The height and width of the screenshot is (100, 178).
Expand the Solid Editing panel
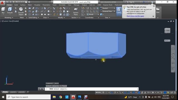pos(34,17)
